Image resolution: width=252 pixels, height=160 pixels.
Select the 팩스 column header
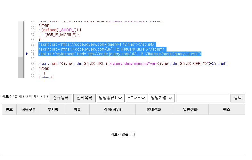(x=227, y=109)
